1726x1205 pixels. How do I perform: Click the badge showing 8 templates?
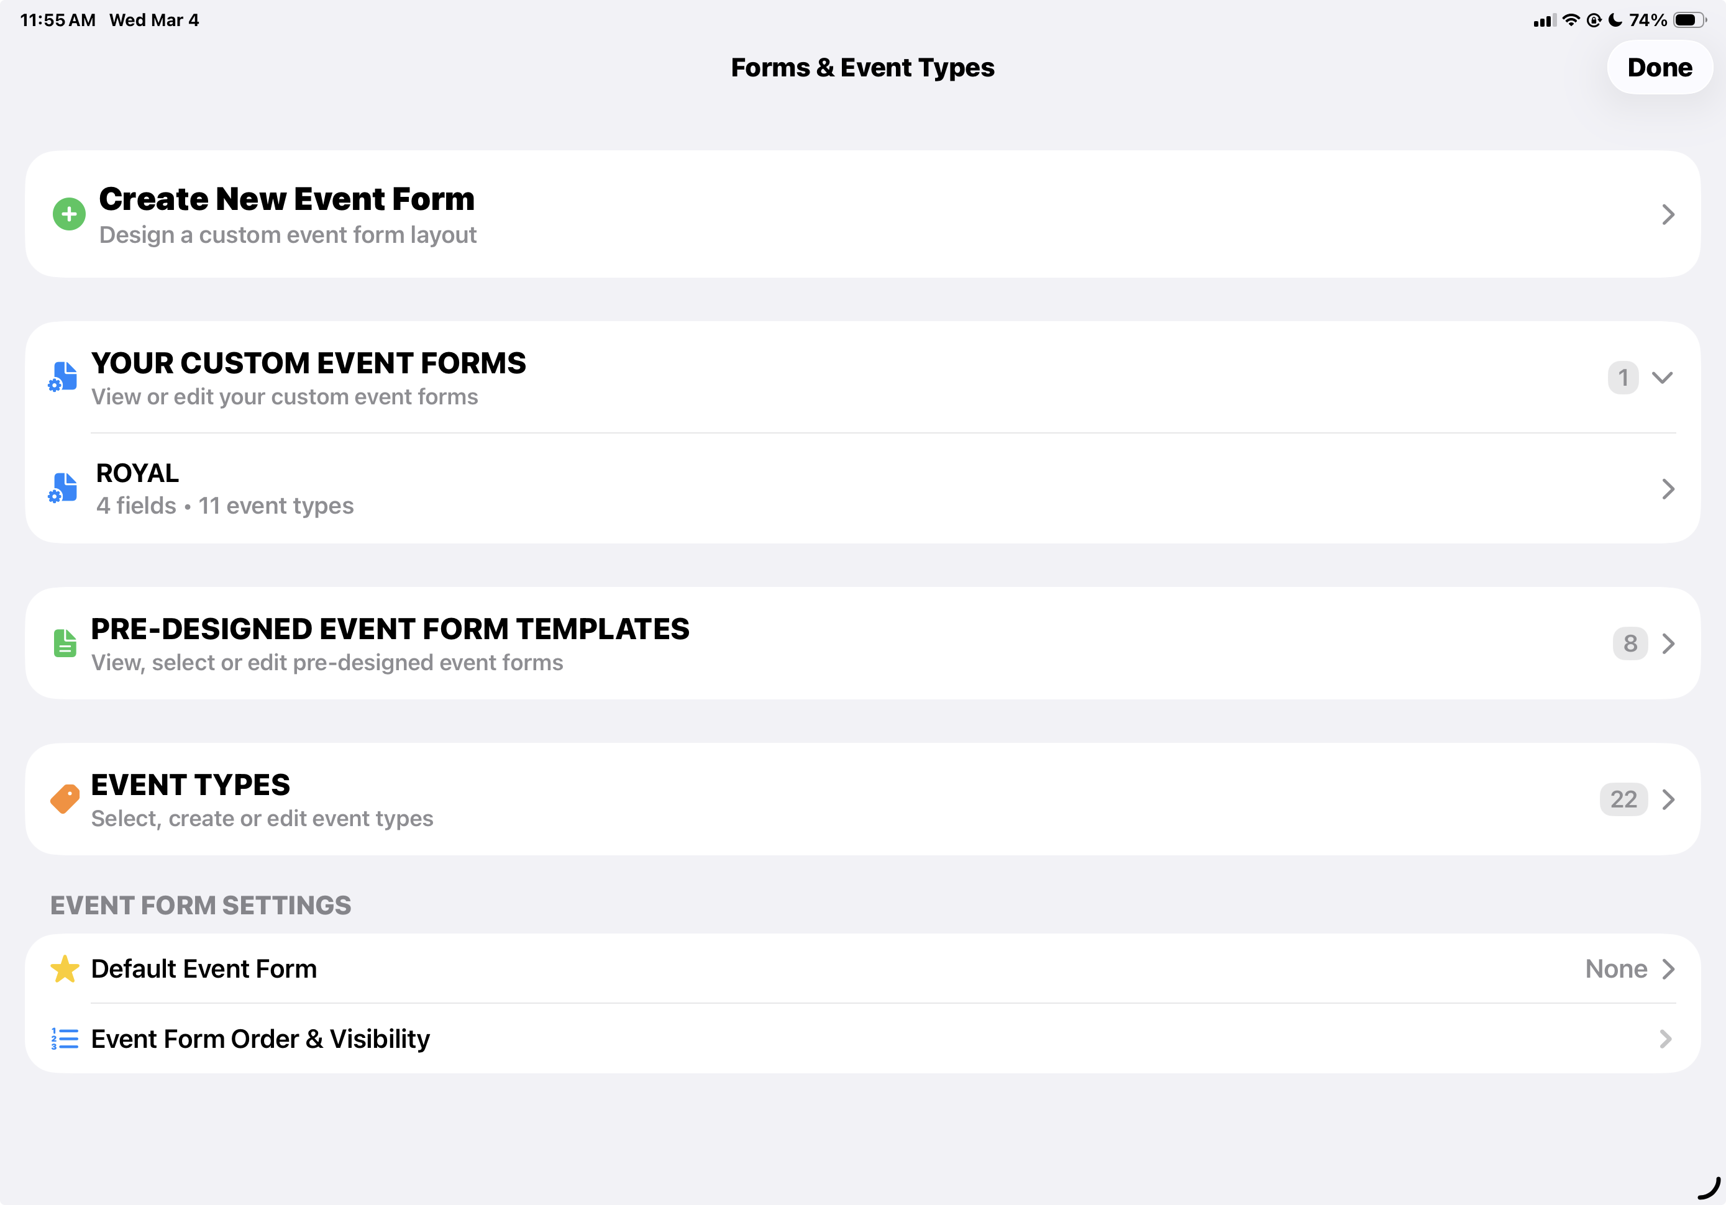tap(1629, 644)
